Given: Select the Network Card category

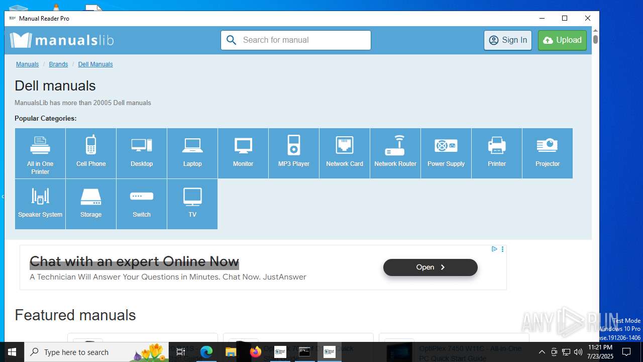Looking at the screenshot, I should coord(345,153).
